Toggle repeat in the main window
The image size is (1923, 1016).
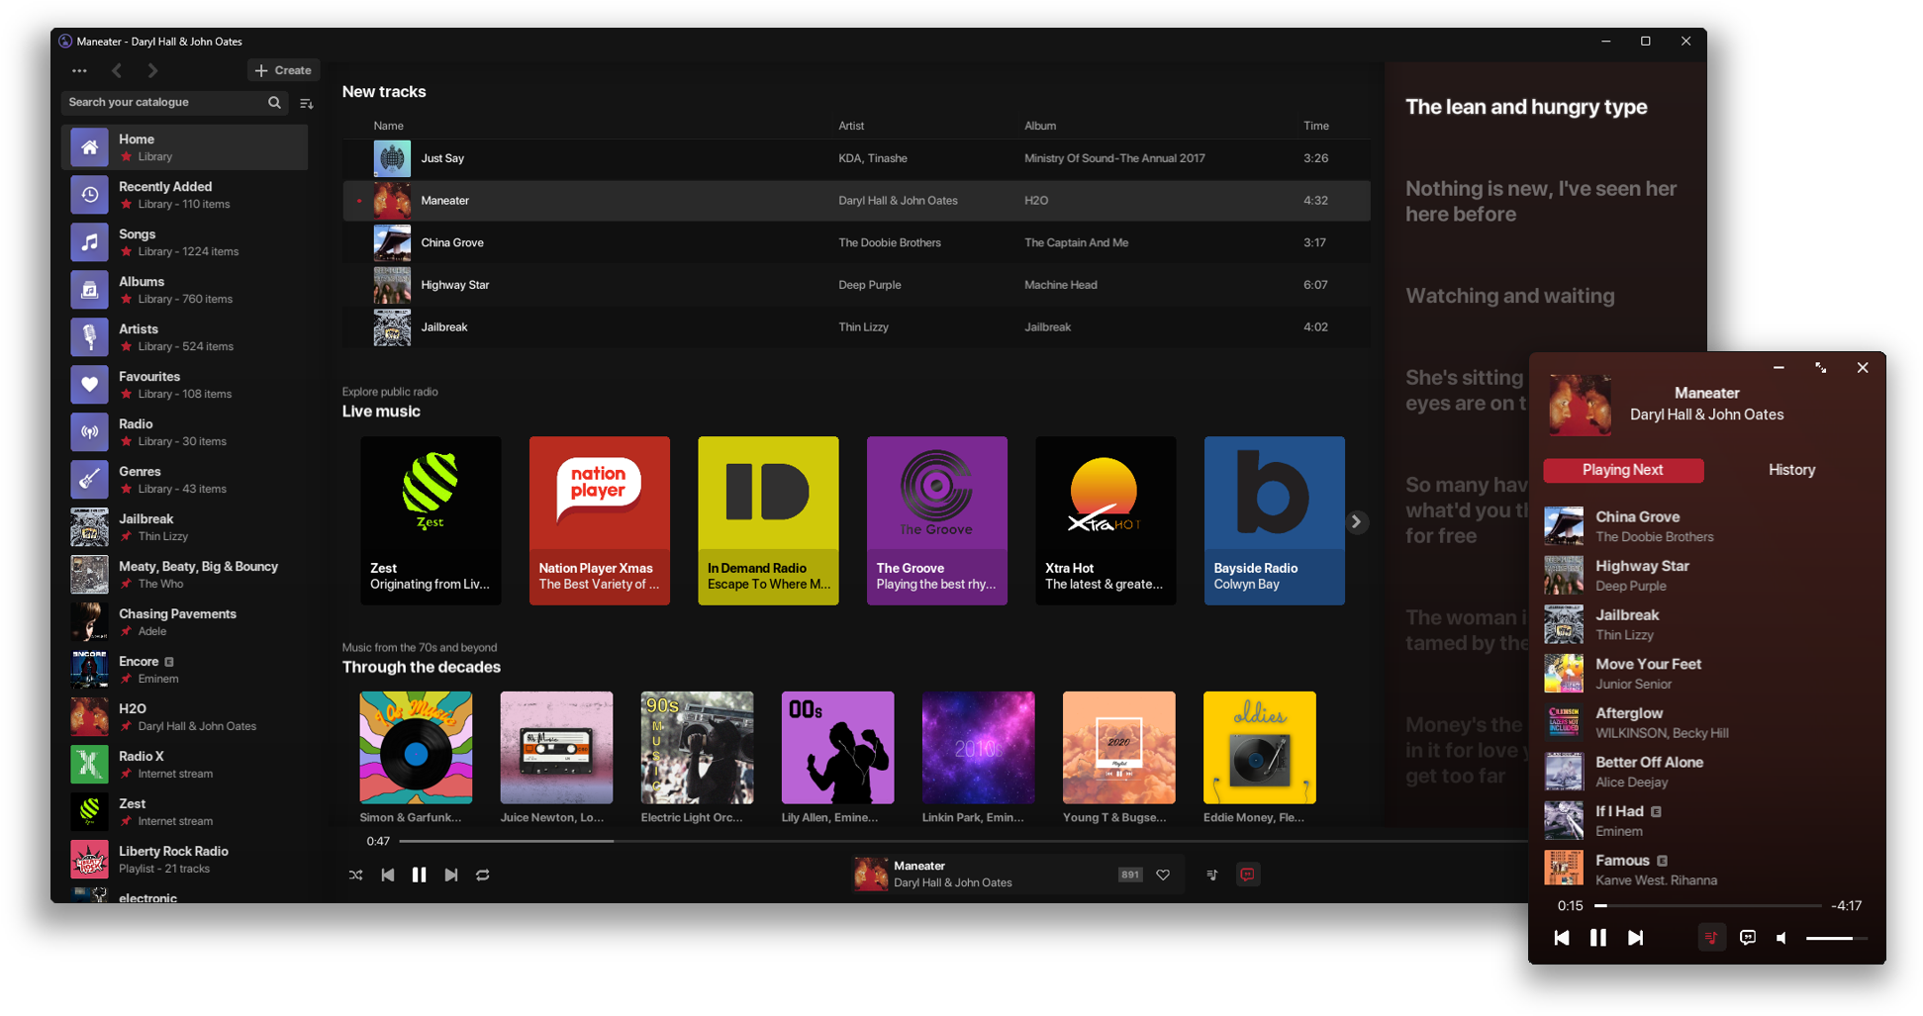click(x=483, y=875)
